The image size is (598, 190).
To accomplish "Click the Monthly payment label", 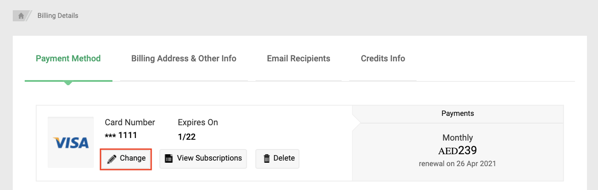I will coord(457,138).
